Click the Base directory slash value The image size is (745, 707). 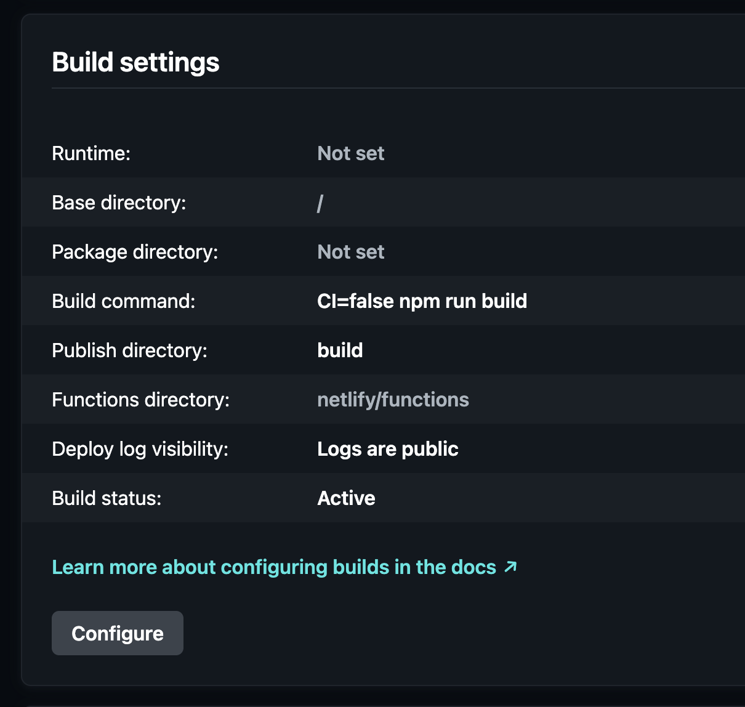pyautogui.click(x=320, y=203)
